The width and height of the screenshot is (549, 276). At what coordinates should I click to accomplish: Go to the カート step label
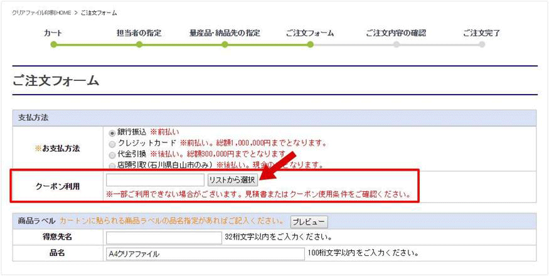tap(53, 33)
